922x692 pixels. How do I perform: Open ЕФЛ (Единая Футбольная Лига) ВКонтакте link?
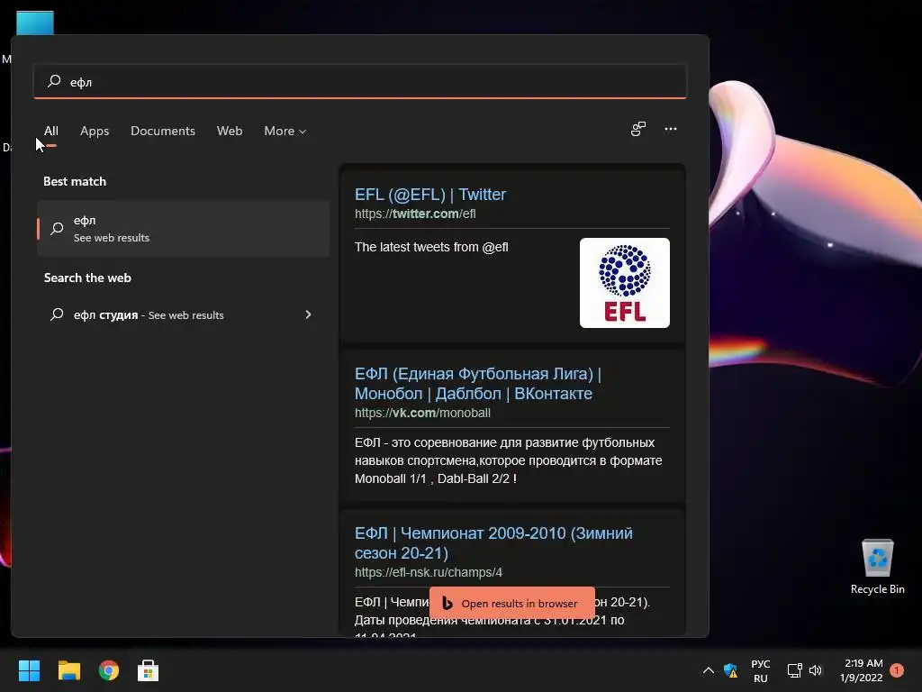pyautogui.click(x=477, y=383)
